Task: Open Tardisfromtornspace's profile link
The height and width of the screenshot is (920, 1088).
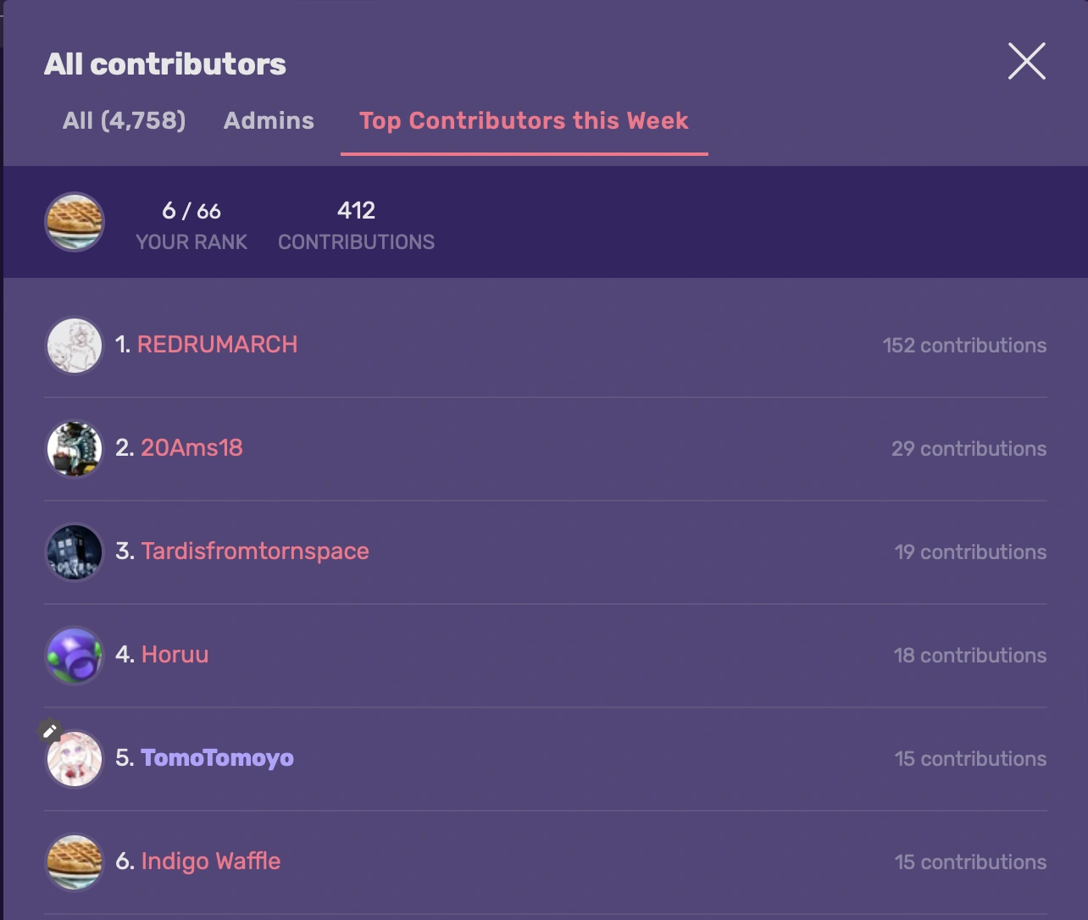Action: click(255, 551)
